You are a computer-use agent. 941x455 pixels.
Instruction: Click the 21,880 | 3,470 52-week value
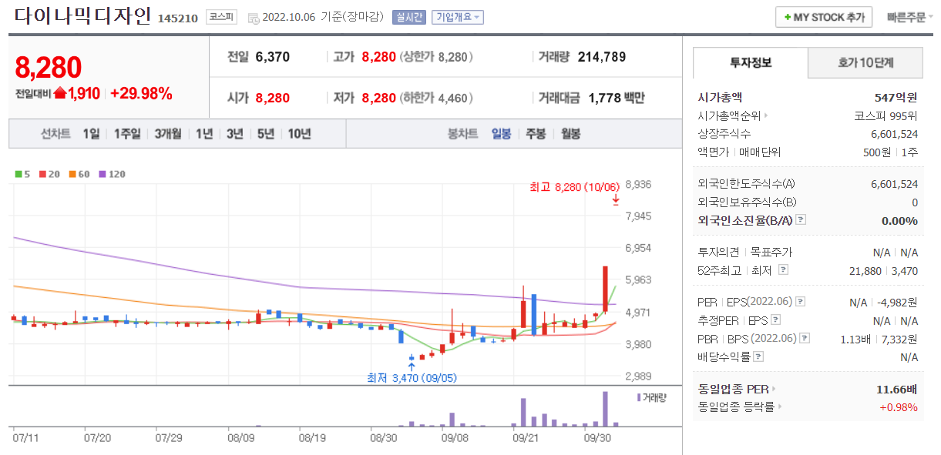[883, 270]
